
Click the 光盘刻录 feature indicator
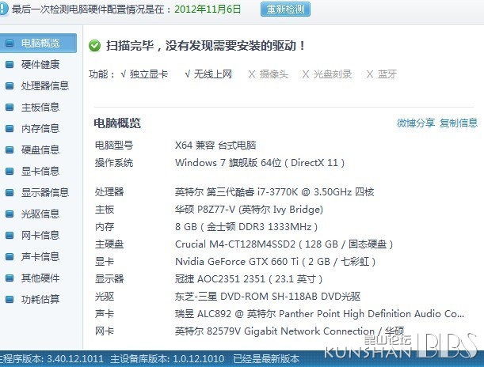(x=327, y=74)
